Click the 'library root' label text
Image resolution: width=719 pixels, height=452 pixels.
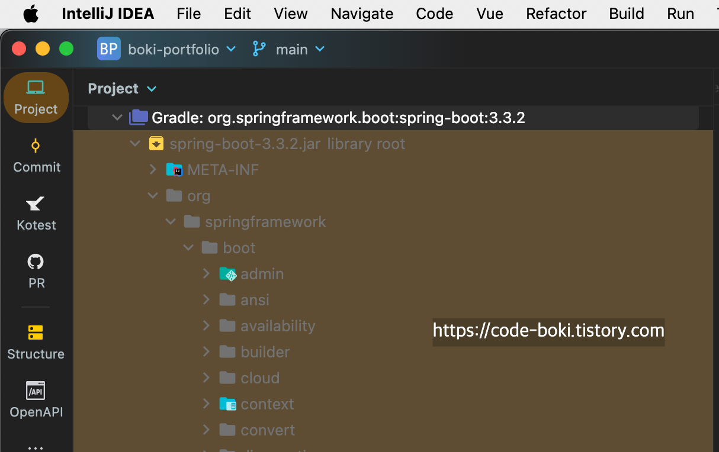pyautogui.click(x=366, y=144)
